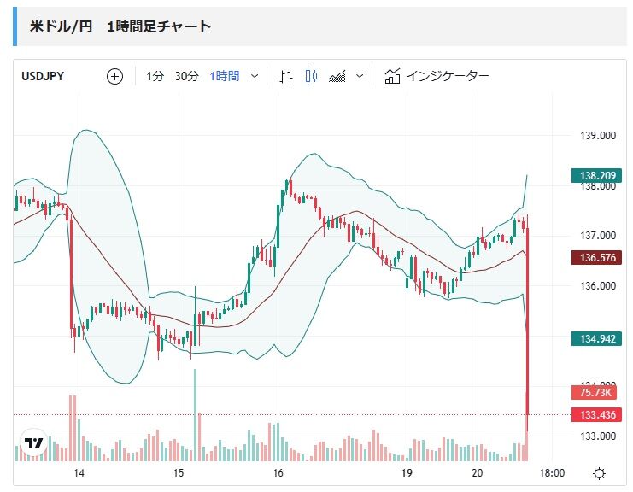
Task: Select the 1時間 timeframe
Action: click(x=225, y=76)
